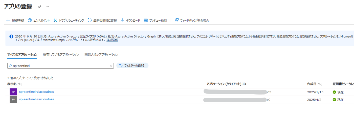Click フィードバックがある場合 (feedback)
The image size is (354, 118).
(192, 20)
